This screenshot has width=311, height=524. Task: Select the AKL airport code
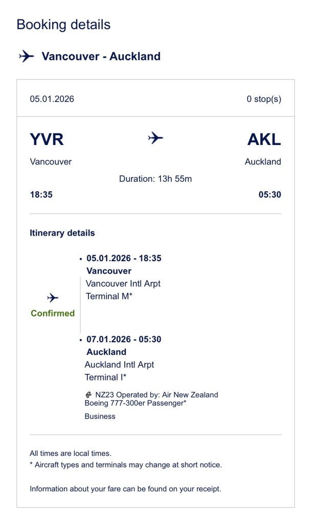[x=264, y=139]
